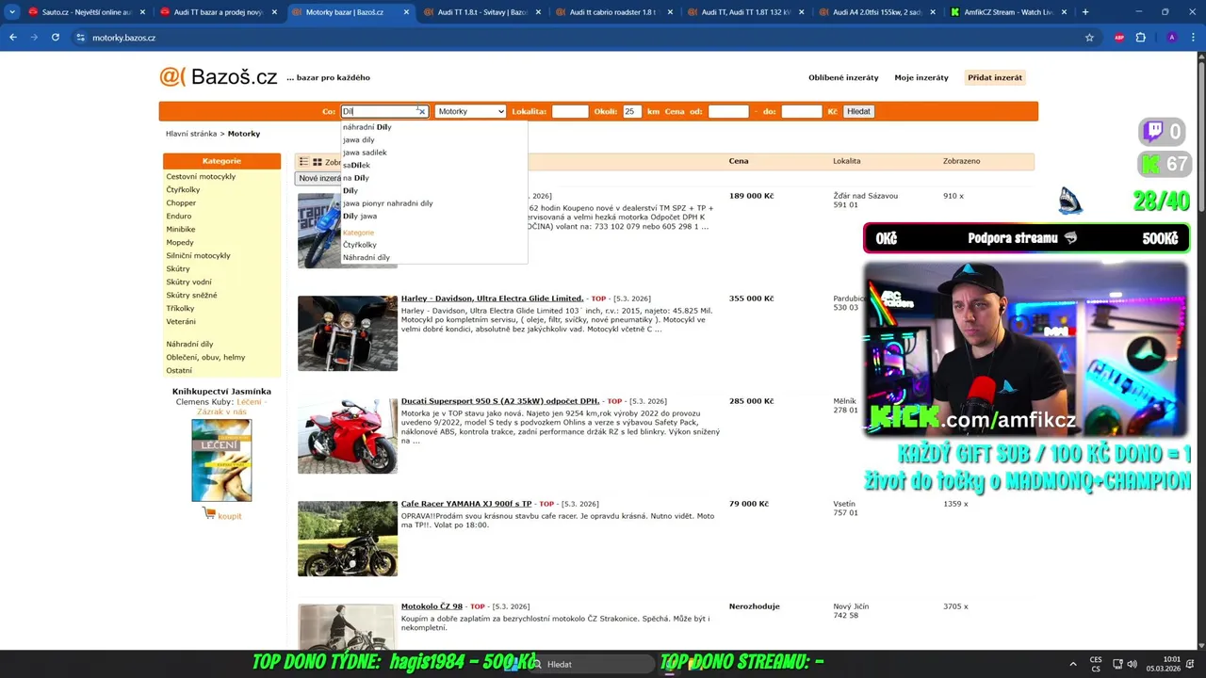Switch to Audi TT bazar a prodej tab
The width and height of the screenshot is (1206, 678).
[218, 12]
